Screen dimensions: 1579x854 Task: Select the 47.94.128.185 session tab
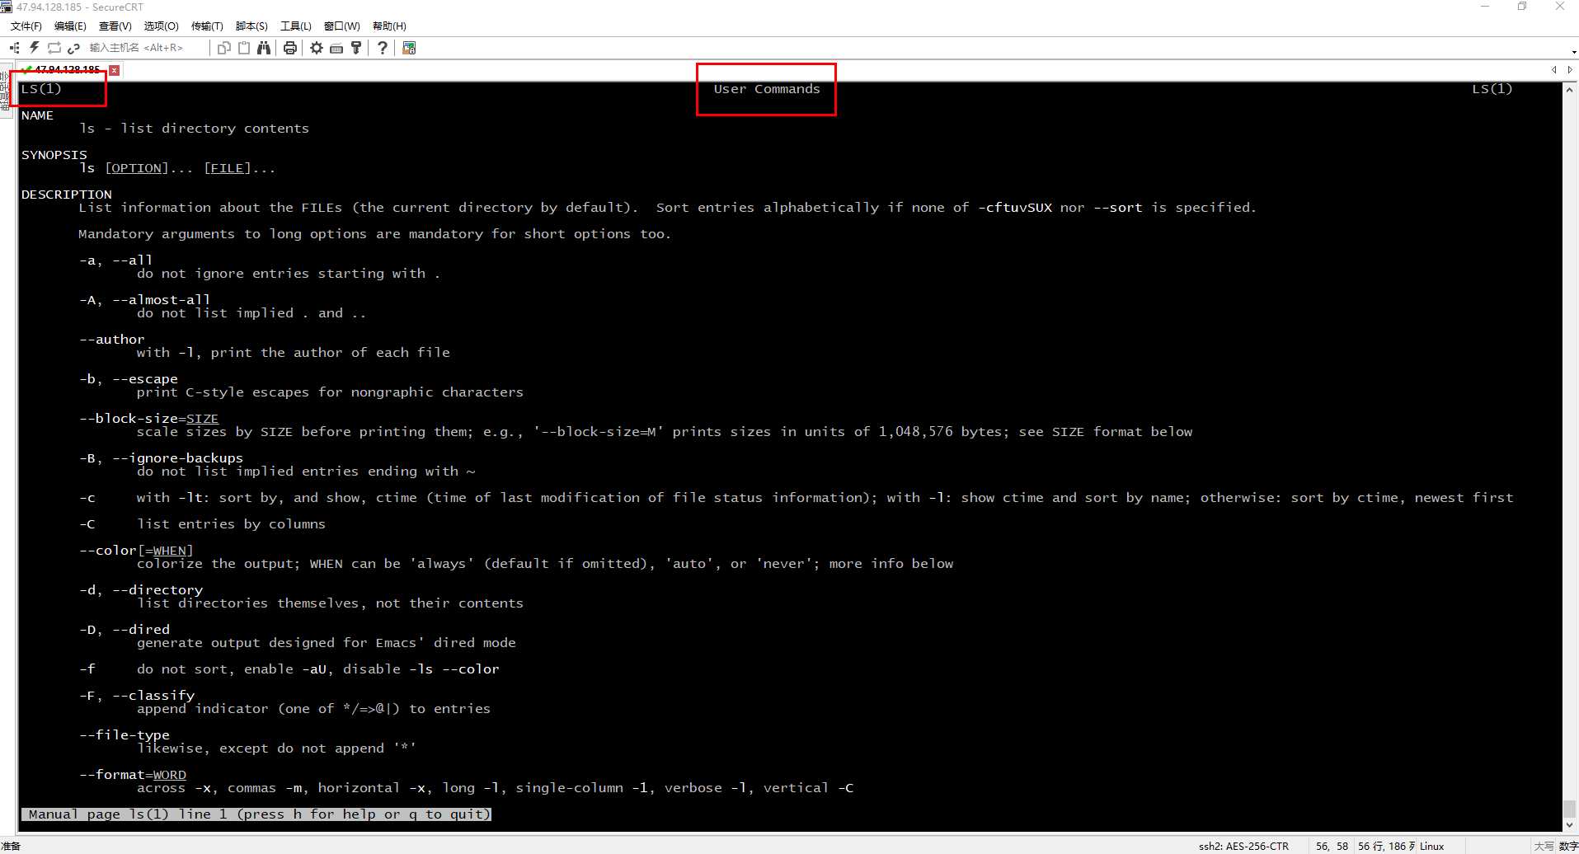click(x=66, y=70)
